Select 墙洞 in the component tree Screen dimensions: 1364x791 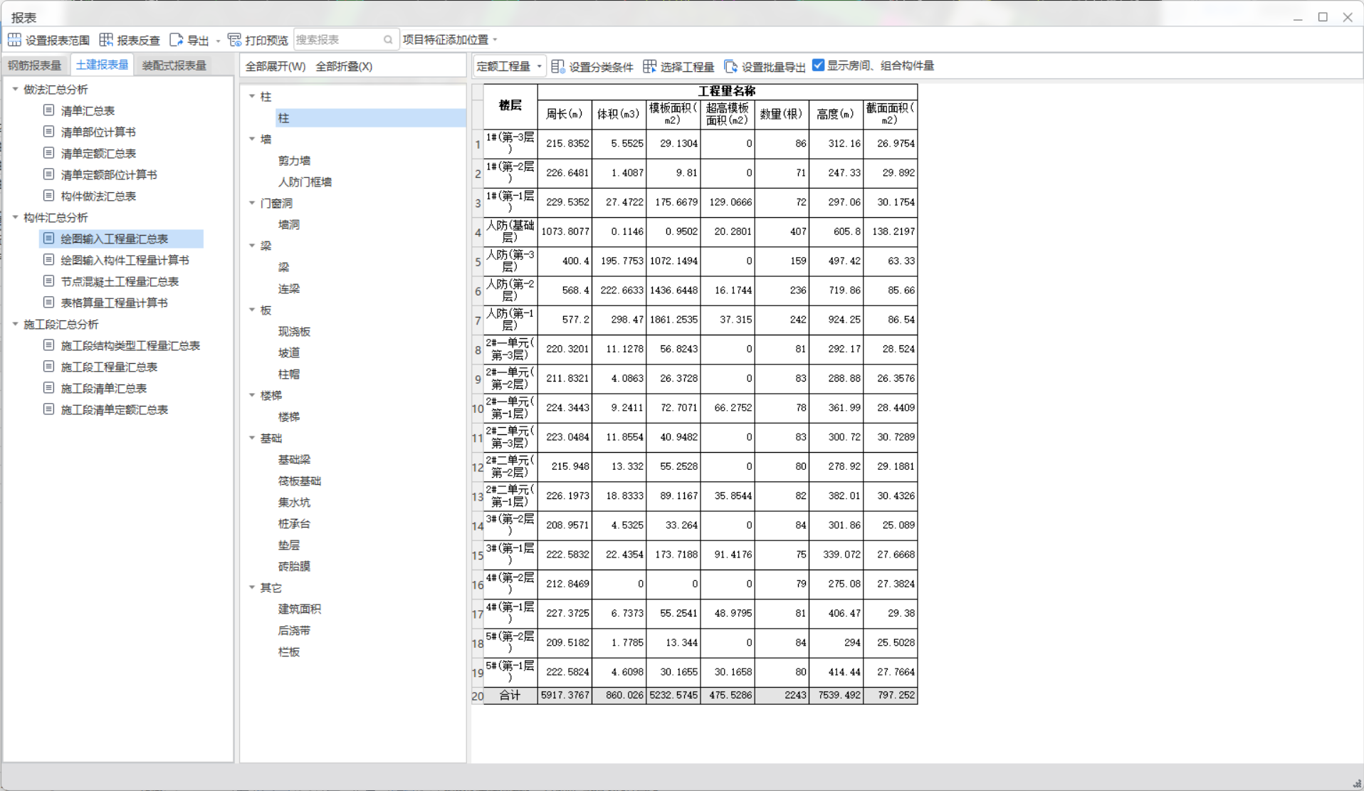coord(288,225)
